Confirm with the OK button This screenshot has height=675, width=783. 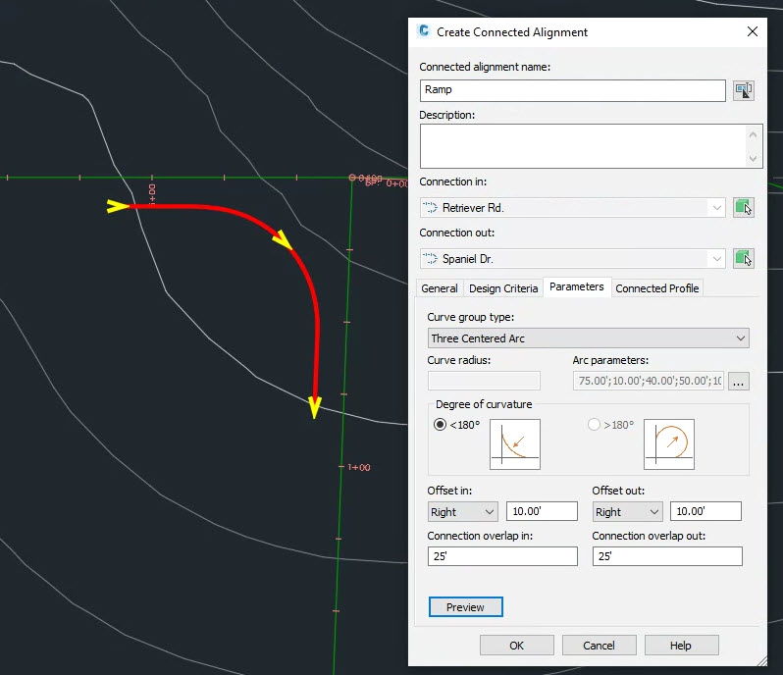[x=517, y=646]
